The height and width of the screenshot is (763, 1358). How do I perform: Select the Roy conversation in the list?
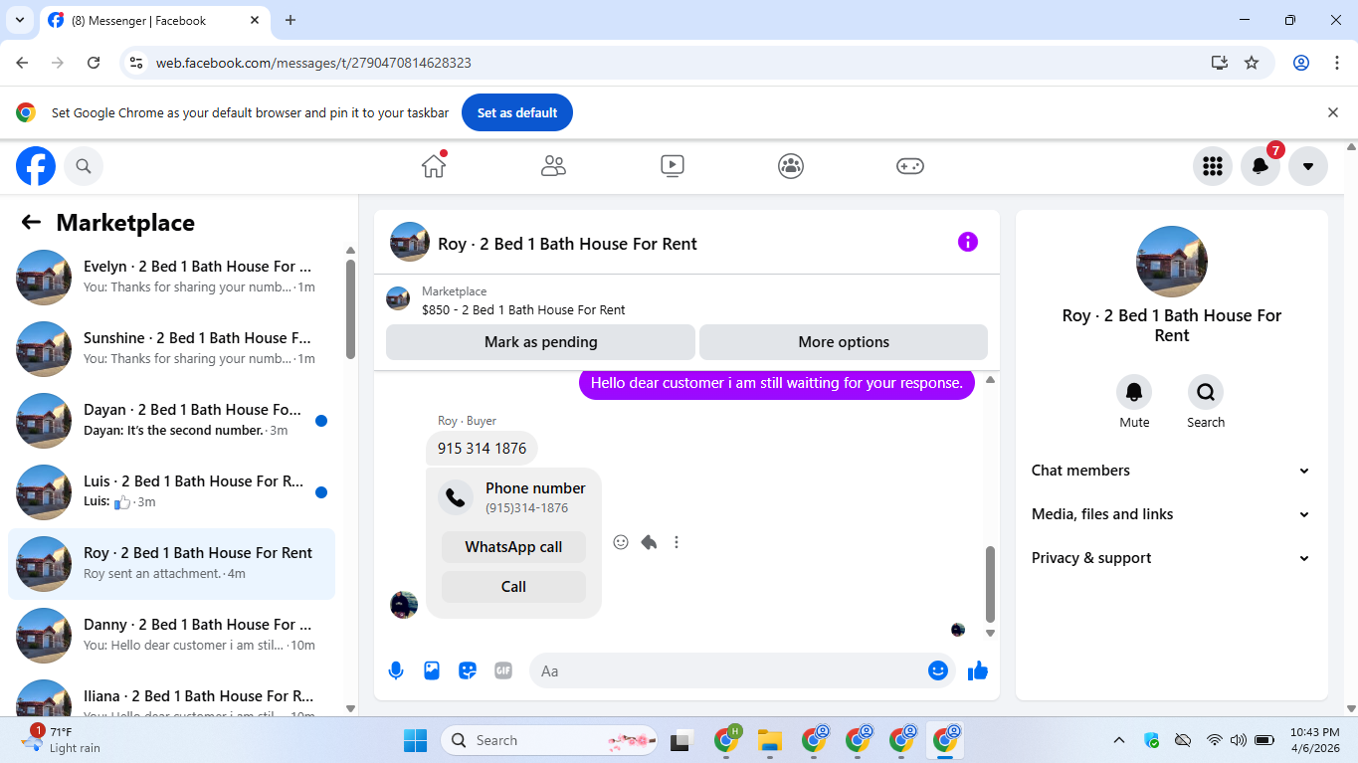[171, 564]
